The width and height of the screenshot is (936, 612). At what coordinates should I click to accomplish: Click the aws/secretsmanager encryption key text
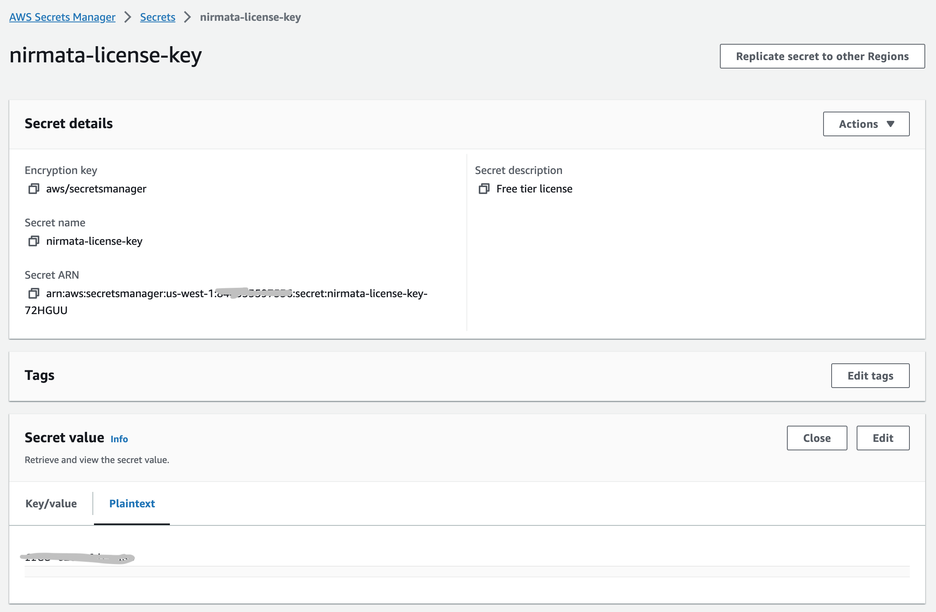coord(96,189)
